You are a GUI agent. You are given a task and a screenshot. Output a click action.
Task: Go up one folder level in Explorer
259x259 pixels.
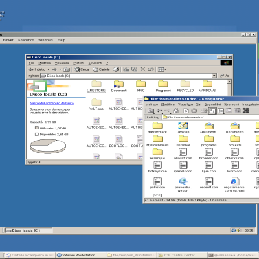click(x=67, y=69)
